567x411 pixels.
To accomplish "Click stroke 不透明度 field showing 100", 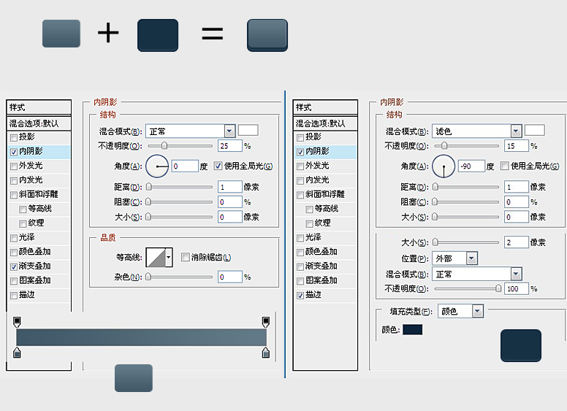I will tap(517, 288).
